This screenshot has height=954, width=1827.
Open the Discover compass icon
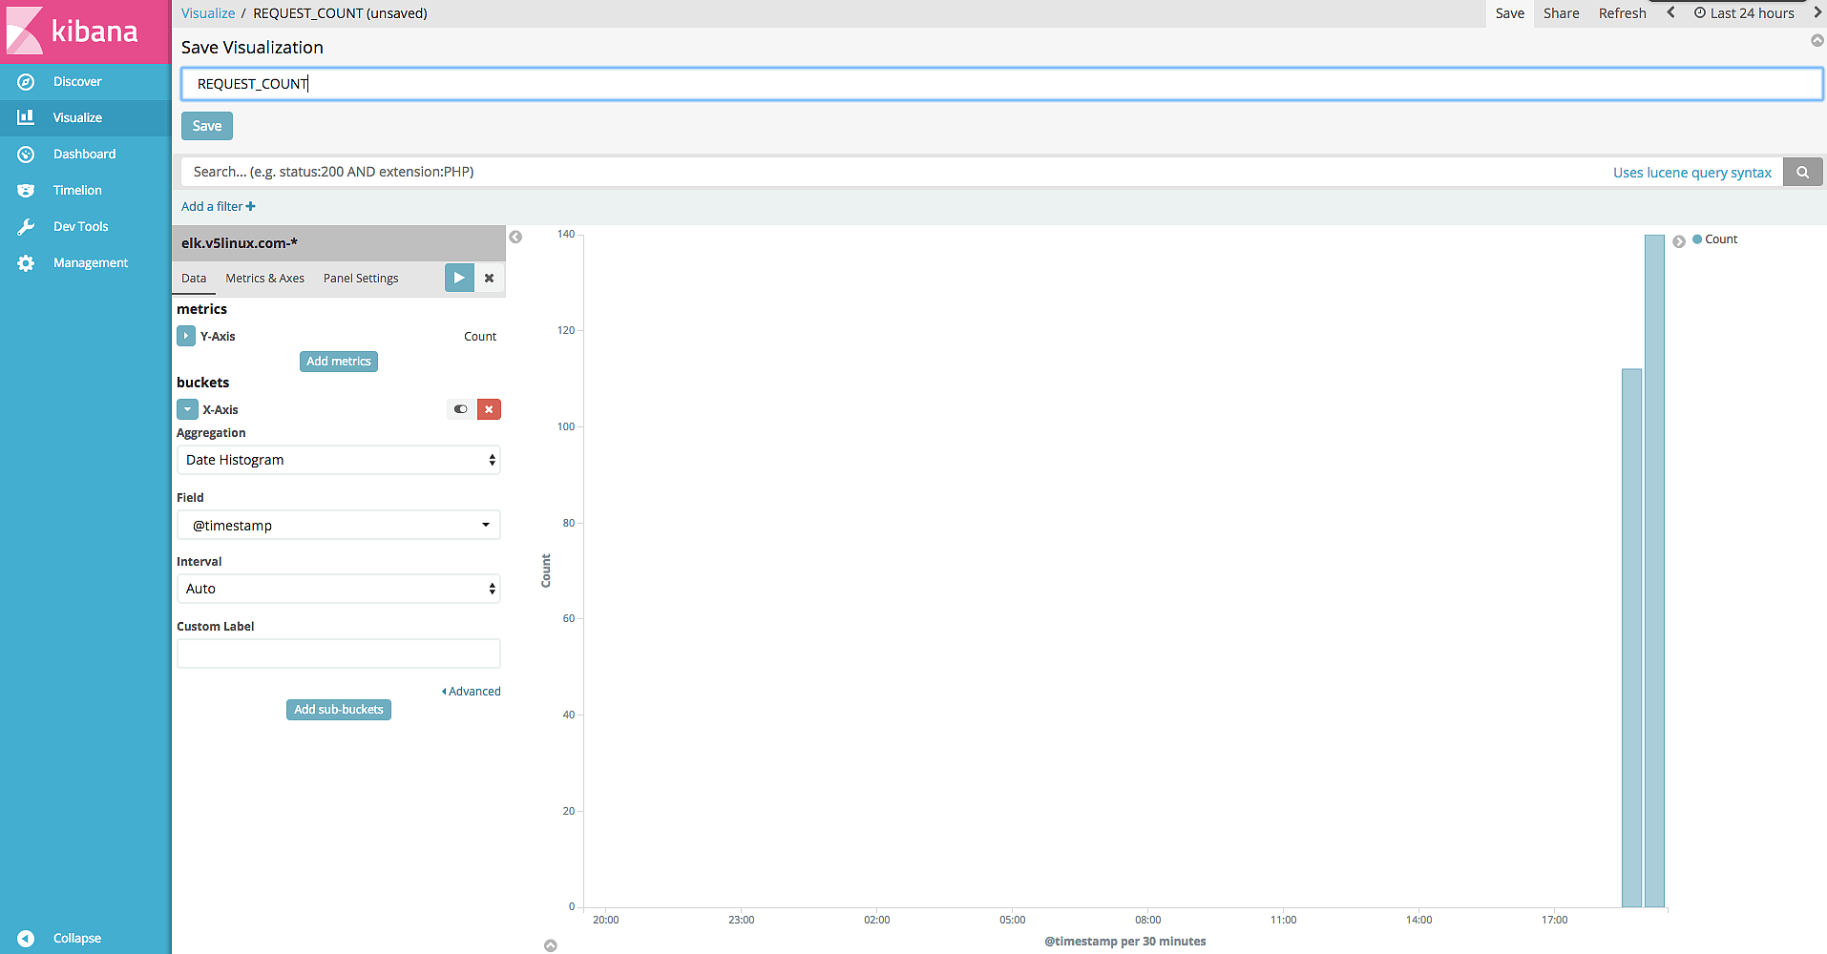pos(26,82)
